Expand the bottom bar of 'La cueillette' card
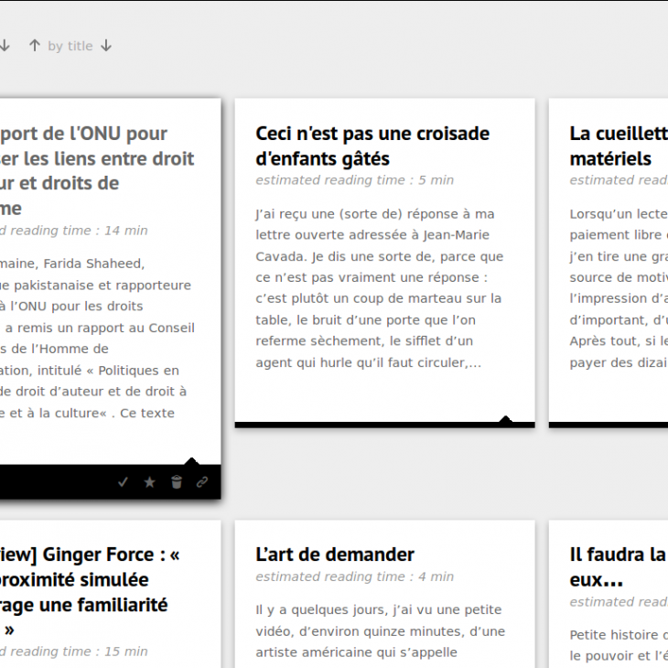 coord(609,425)
